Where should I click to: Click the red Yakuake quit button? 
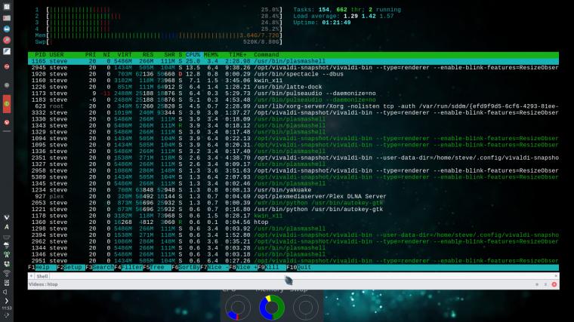pyautogui.click(x=554, y=284)
